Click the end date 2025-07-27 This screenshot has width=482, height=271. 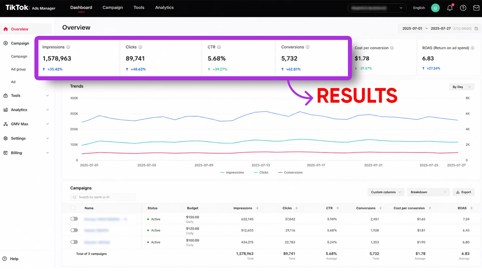point(441,29)
